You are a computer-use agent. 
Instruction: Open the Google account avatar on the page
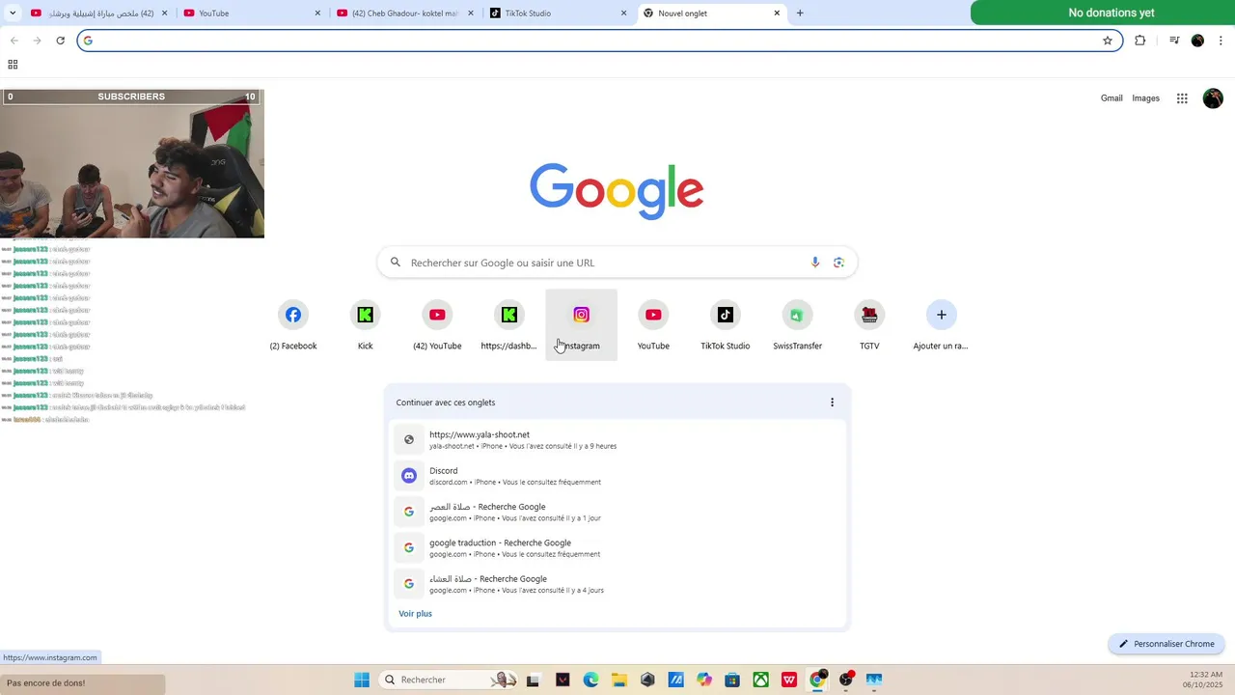point(1213,98)
